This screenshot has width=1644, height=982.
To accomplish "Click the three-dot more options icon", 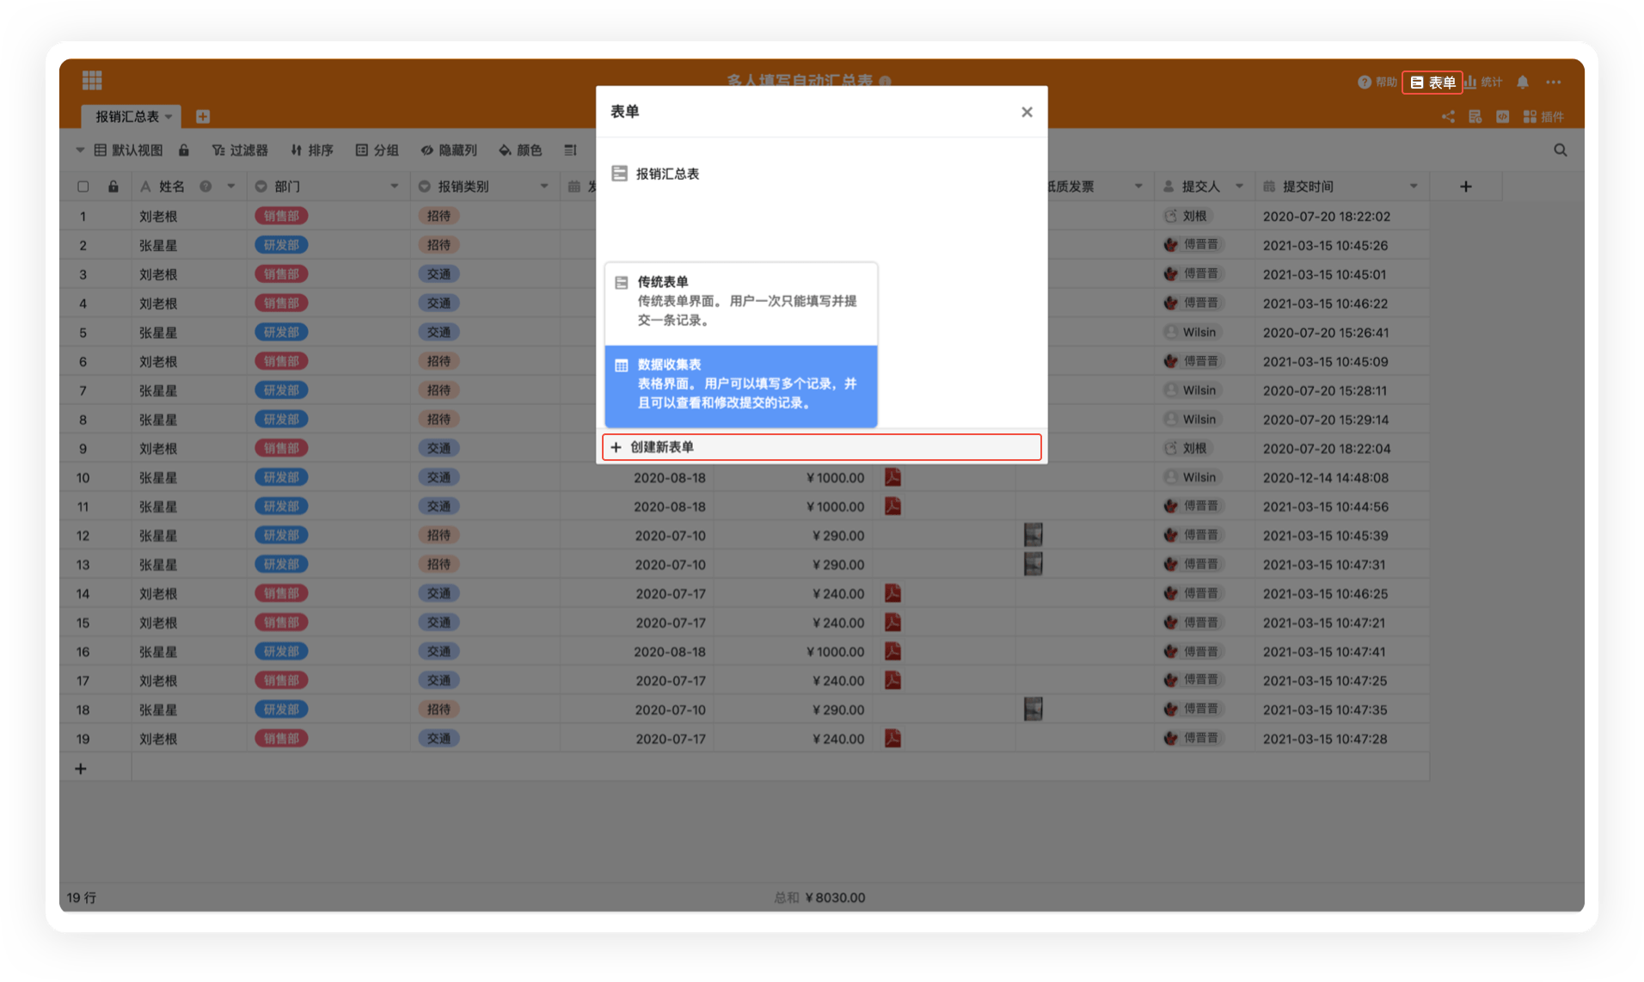I will click(x=1553, y=83).
